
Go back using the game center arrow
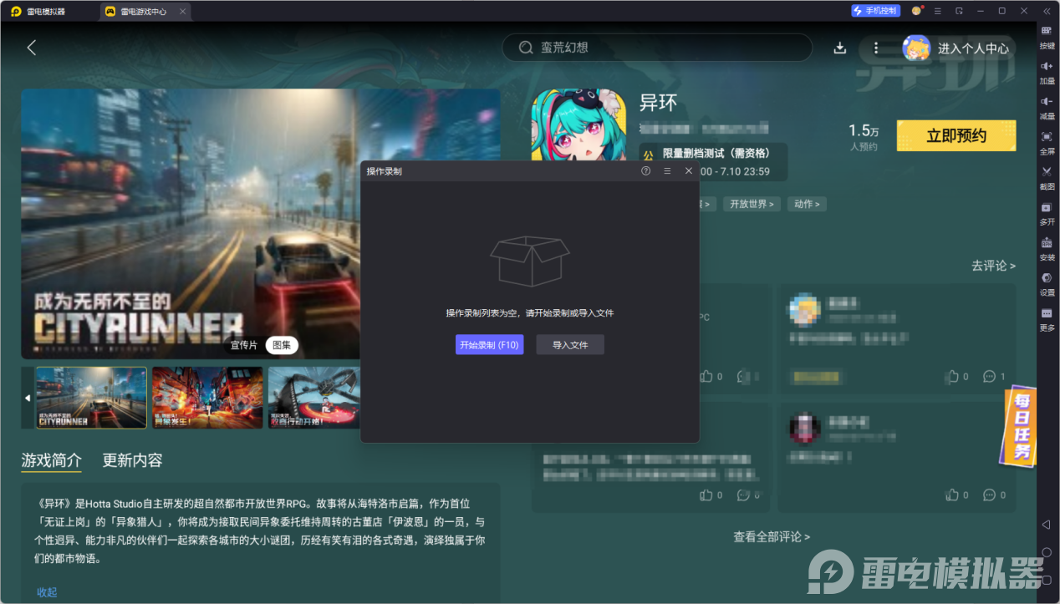(x=32, y=48)
